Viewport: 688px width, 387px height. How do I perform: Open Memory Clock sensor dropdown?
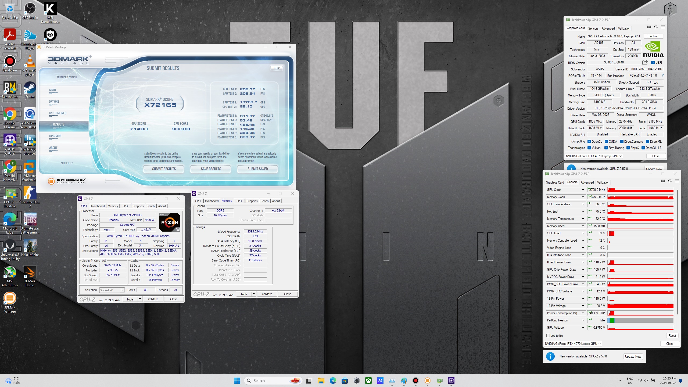coord(583,197)
